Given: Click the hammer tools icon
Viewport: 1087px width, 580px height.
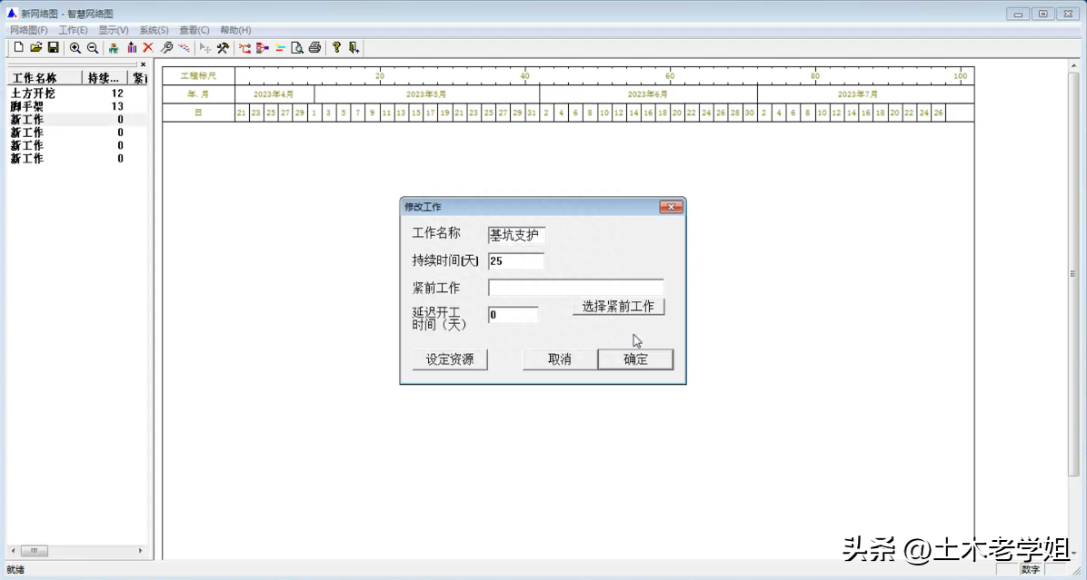Looking at the screenshot, I should [x=222, y=47].
